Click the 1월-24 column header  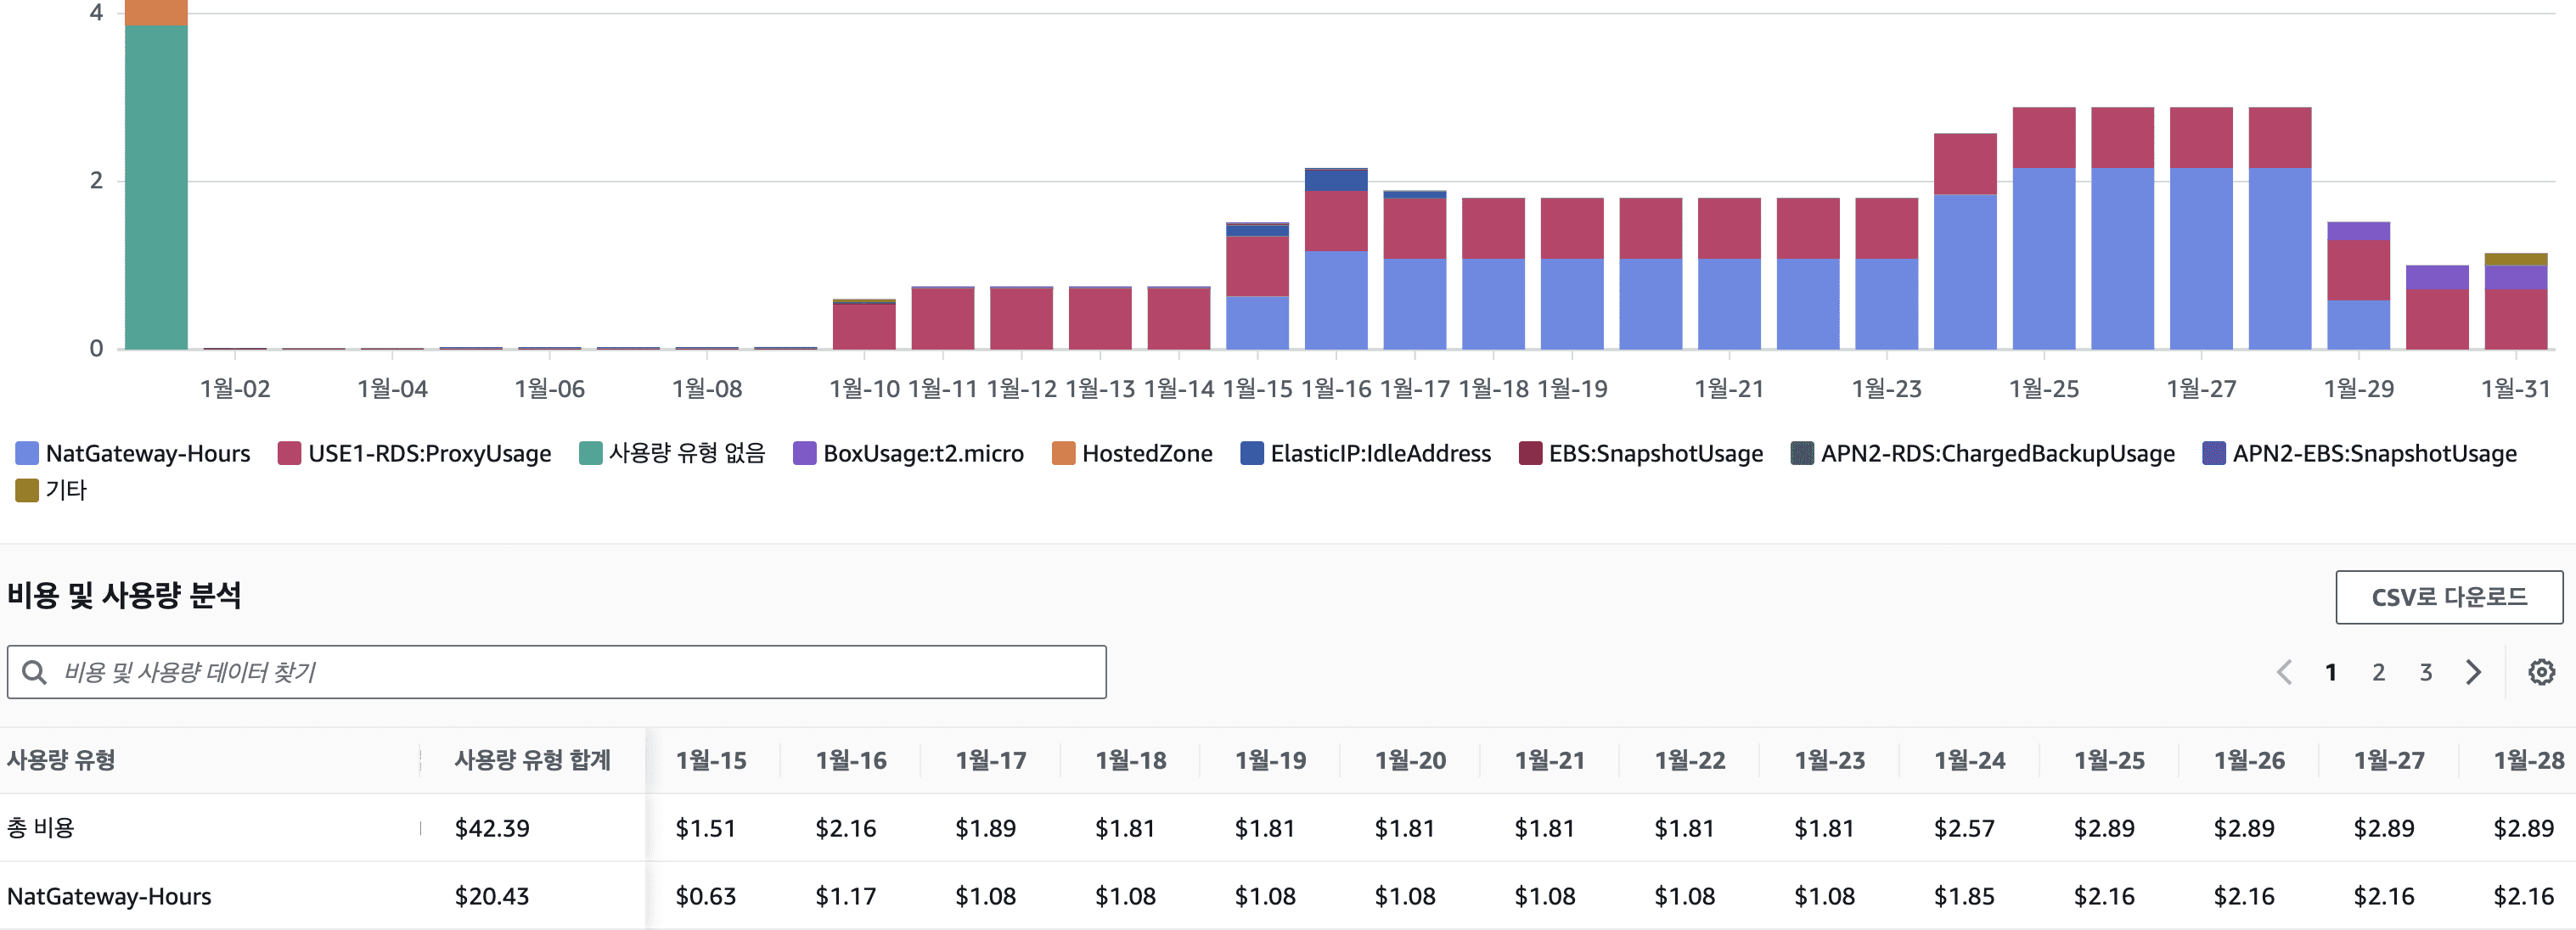point(1969,760)
